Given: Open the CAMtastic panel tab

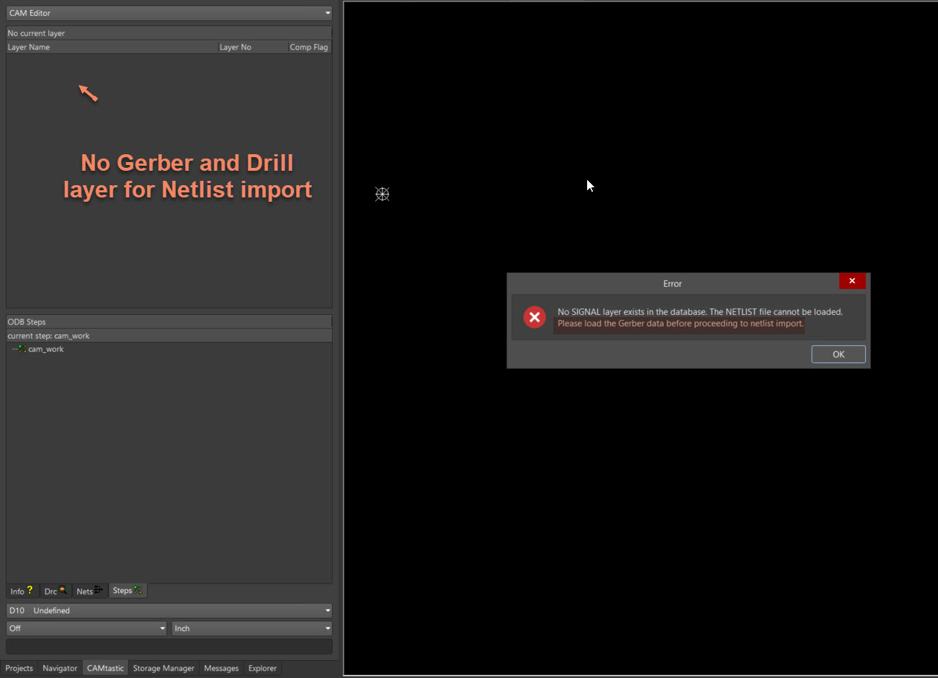Looking at the screenshot, I should 105,668.
